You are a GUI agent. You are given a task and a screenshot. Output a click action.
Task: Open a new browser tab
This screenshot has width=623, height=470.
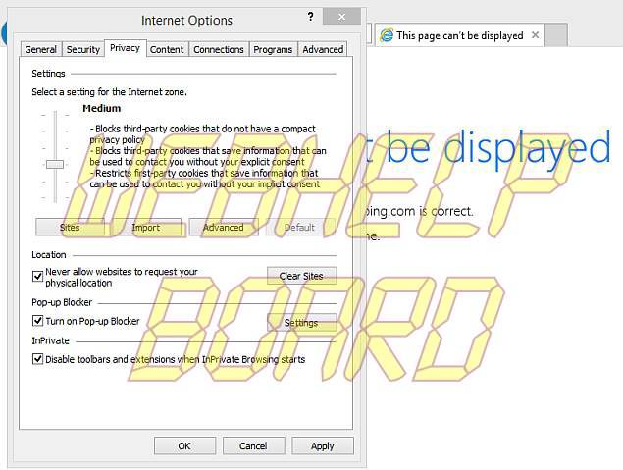555,35
